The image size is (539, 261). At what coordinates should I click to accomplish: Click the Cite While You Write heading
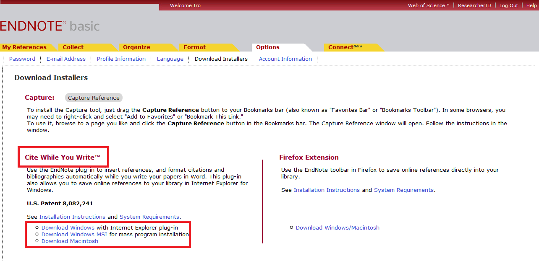pyautogui.click(x=63, y=158)
